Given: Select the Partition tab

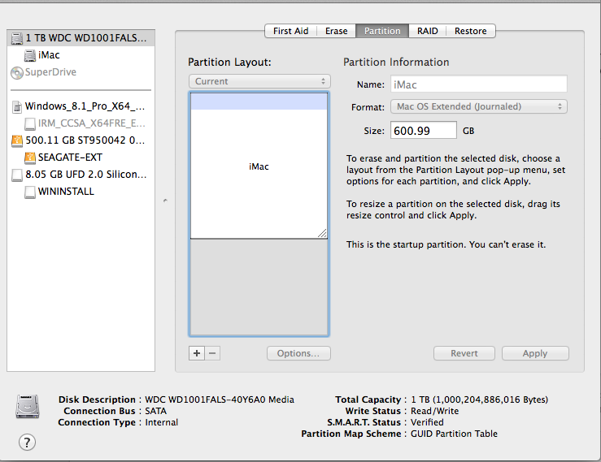Looking at the screenshot, I should coord(382,31).
